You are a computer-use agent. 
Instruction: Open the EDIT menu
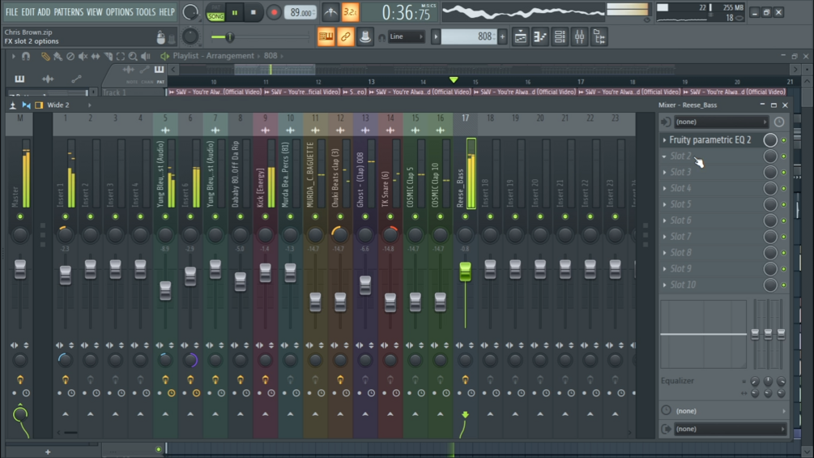coord(28,12)
